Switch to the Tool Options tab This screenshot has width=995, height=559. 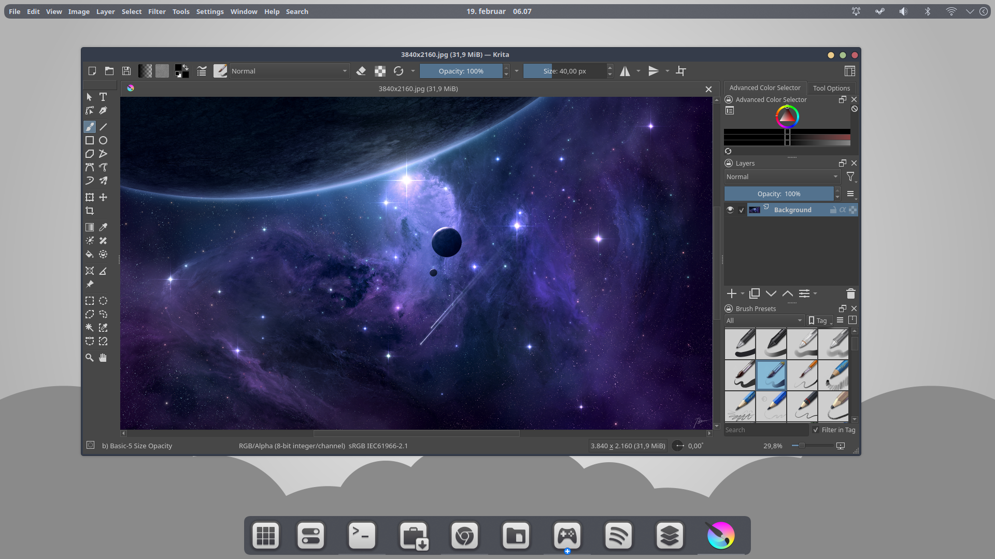click(x=831, y=88)
